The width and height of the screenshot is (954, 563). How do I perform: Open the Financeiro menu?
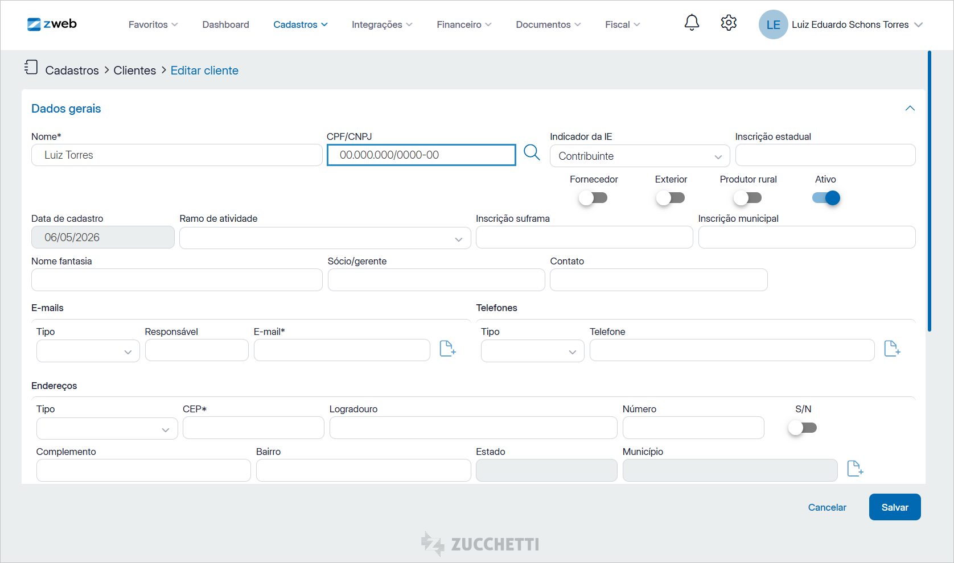coord(464,24)
